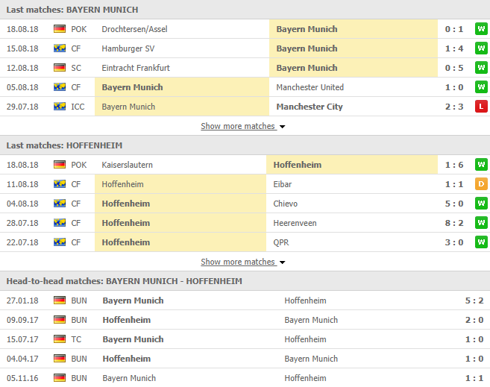This screenshot has width=490, height=387.
Task: Open the Bayern Munich vs Manchester United match
Action: pyautogui.click(x=245, y=87)
